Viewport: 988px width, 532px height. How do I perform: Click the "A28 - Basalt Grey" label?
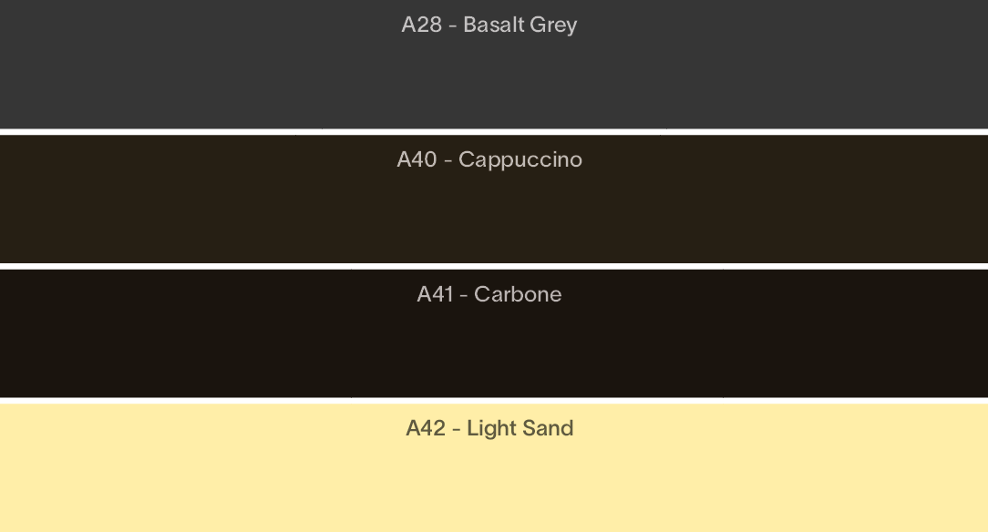pyautogui.click(x=489, y=26)
